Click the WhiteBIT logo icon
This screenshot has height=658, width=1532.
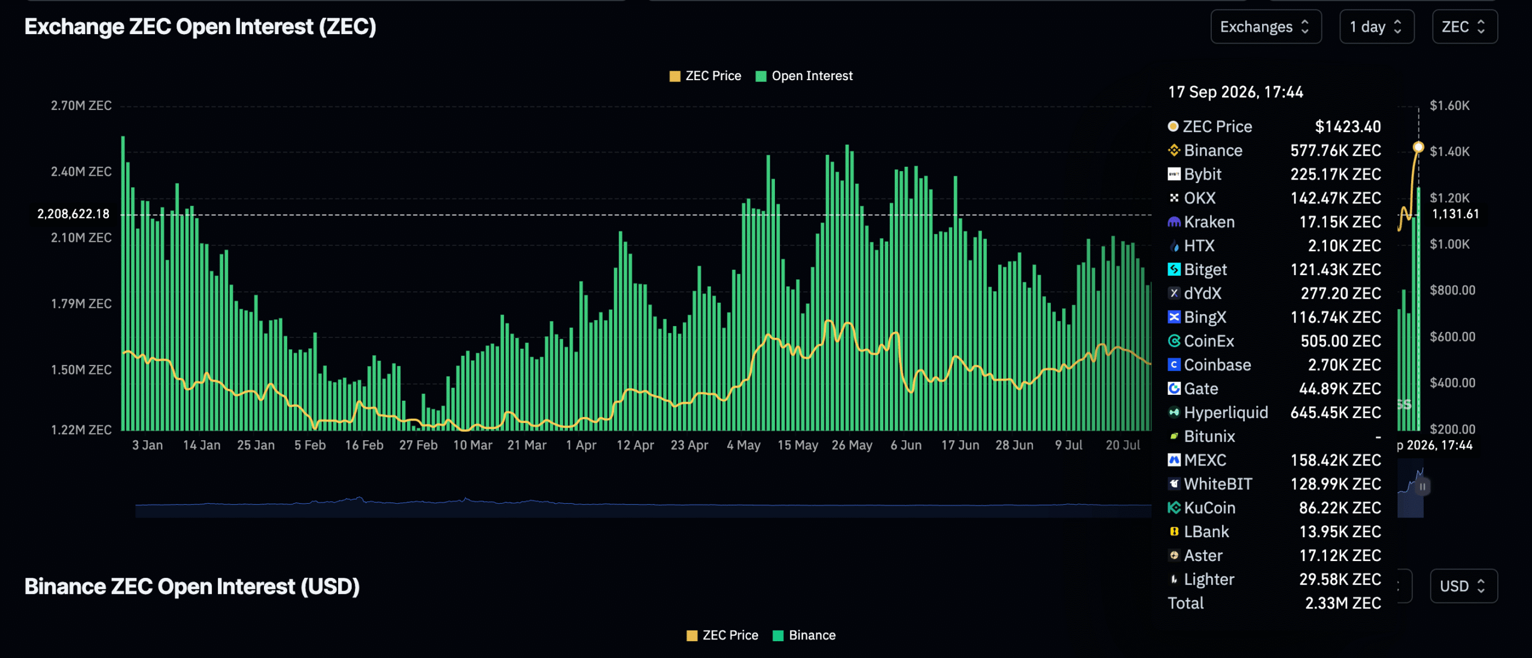(1174, 484)
